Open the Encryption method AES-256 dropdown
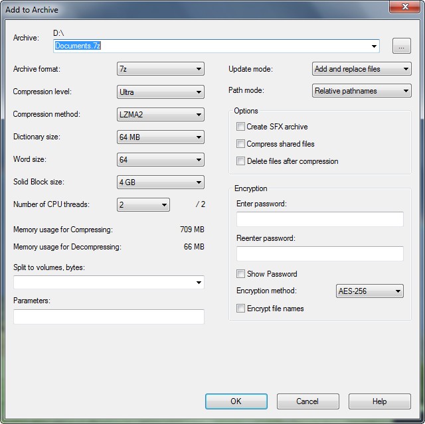 tap(370, 291)
